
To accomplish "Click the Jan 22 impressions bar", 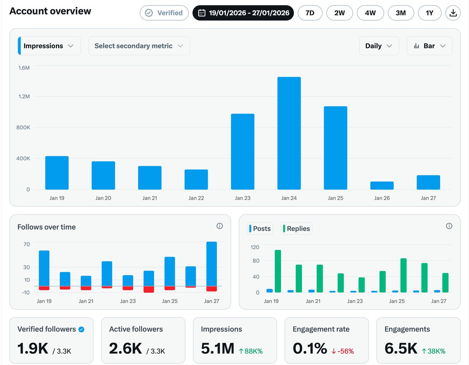I will [196, 179].
